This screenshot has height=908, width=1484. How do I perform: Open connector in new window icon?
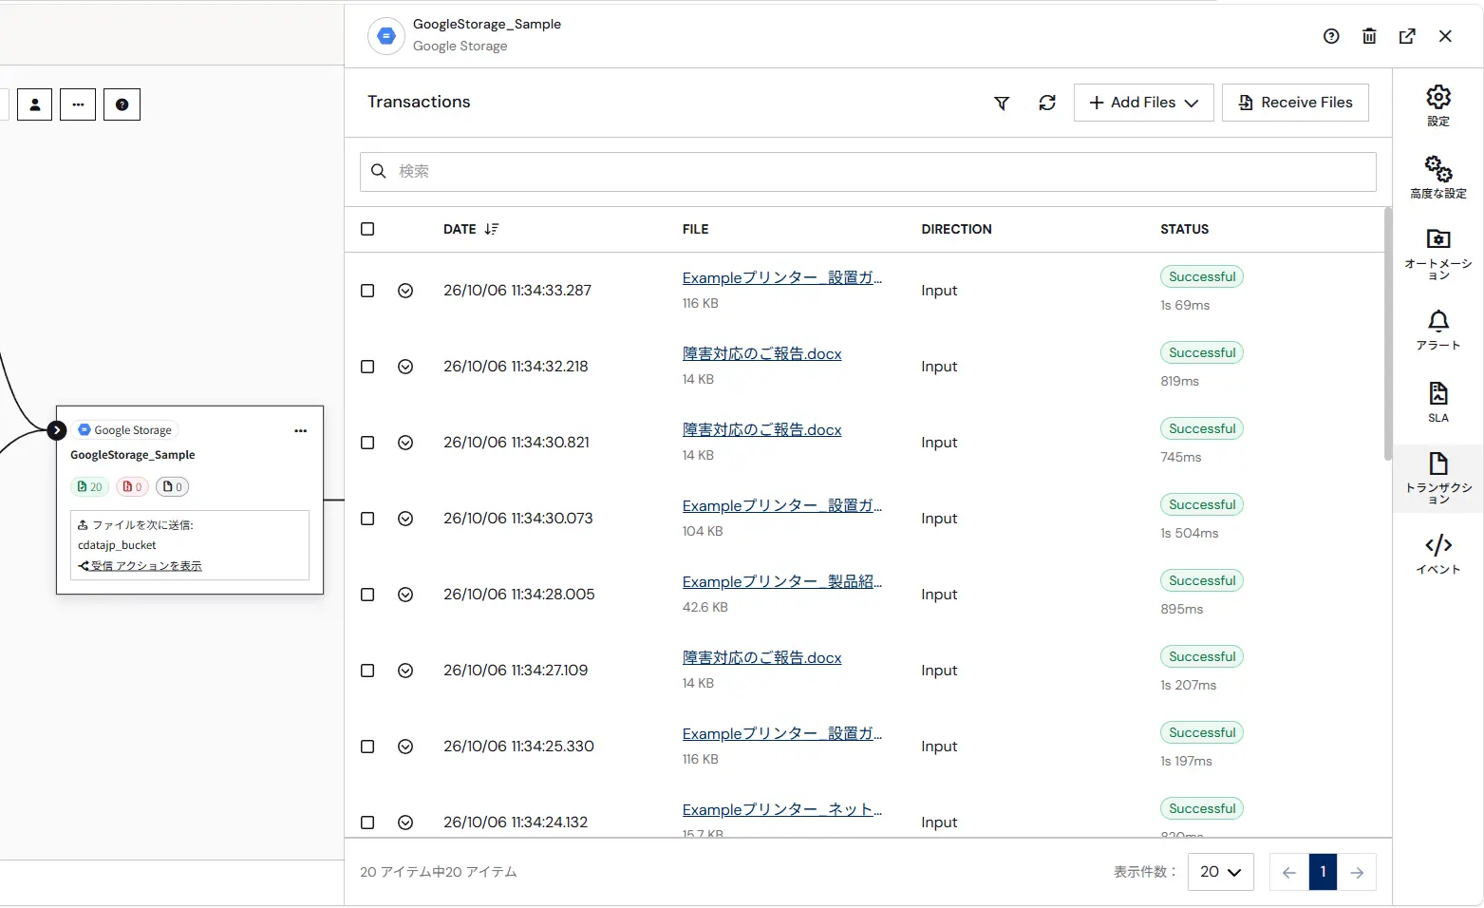[1407, 36]
